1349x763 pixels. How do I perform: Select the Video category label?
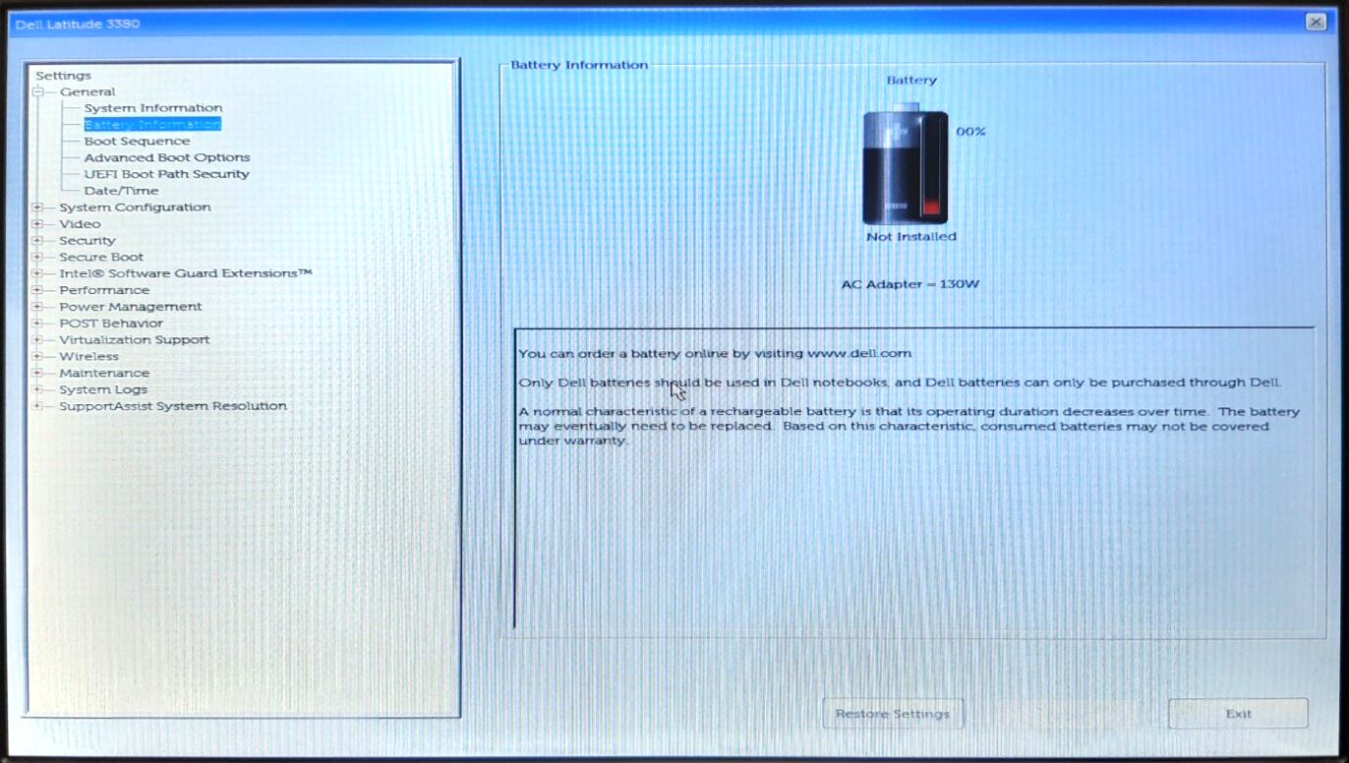tap(80, 224)
